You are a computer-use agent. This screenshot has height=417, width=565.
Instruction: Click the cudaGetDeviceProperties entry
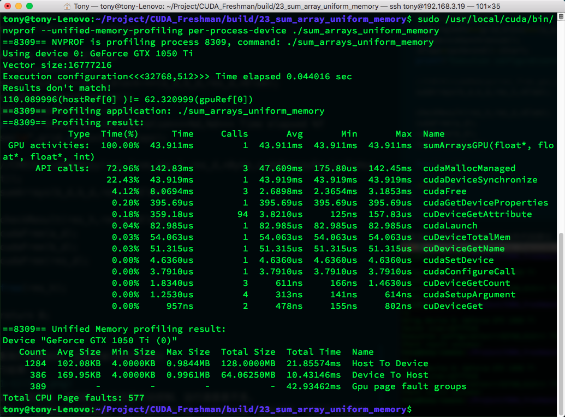pos(485,203)
